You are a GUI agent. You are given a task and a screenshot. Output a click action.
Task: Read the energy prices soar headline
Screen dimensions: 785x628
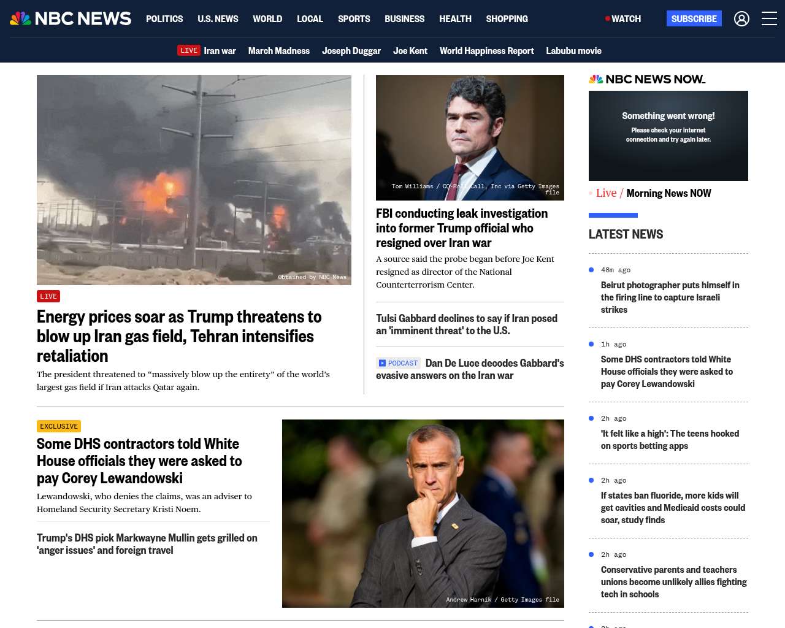coord(179,336)
